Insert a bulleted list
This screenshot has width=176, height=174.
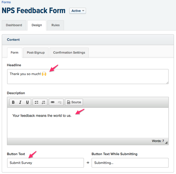coord(36,102)
